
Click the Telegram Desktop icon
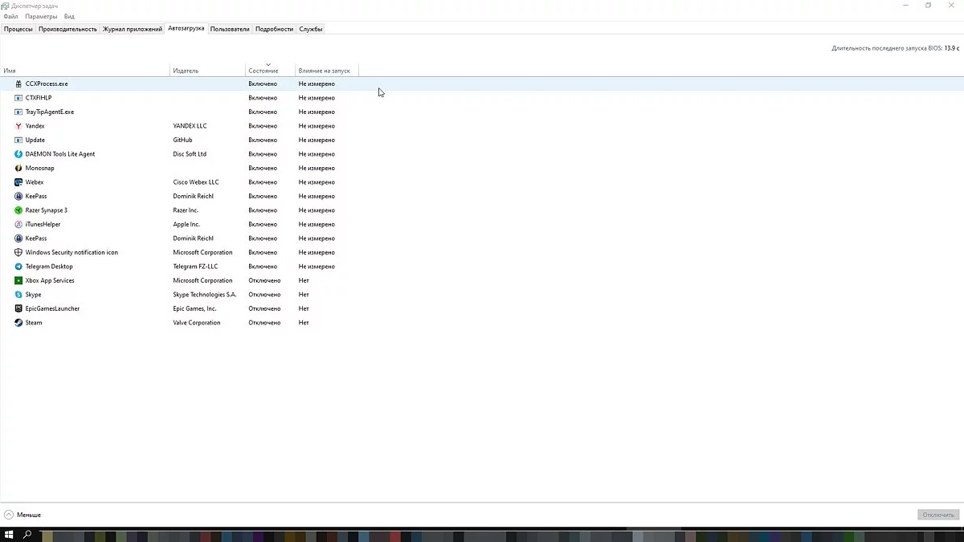click(18, 267)
